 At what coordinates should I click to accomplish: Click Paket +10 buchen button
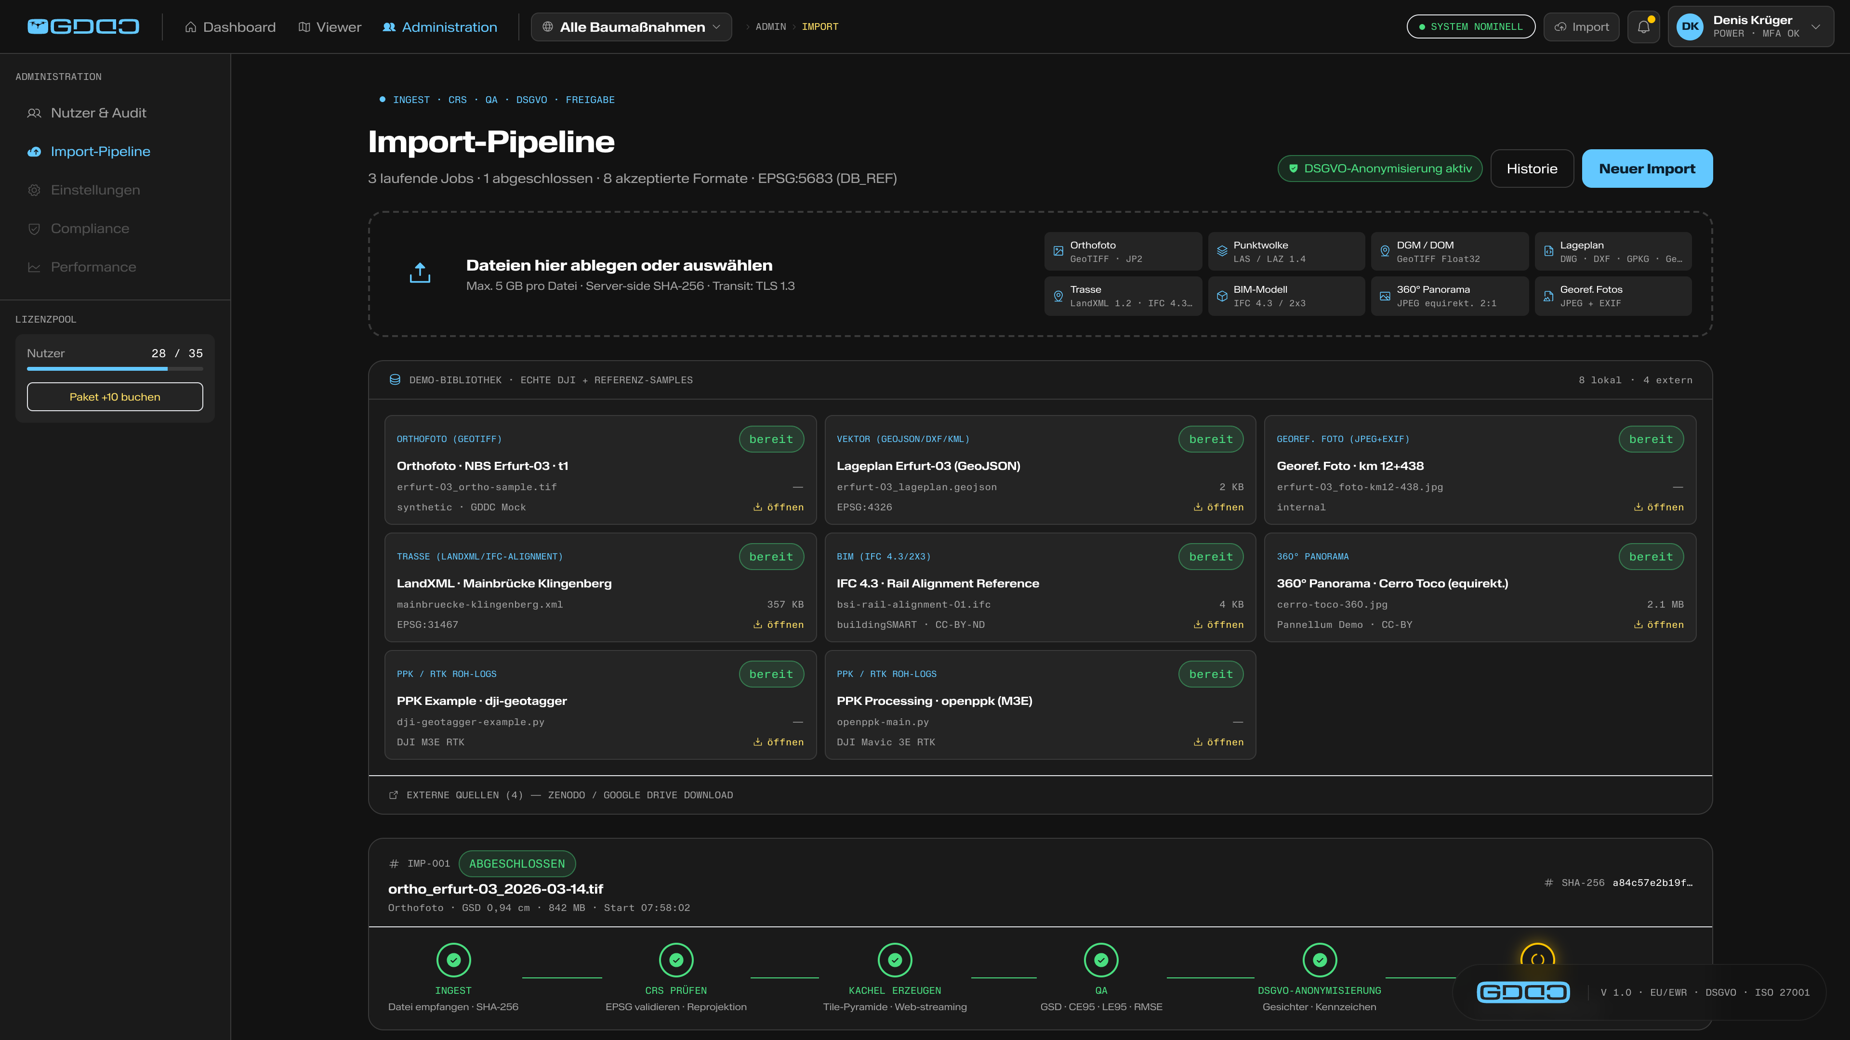point(115,397)
